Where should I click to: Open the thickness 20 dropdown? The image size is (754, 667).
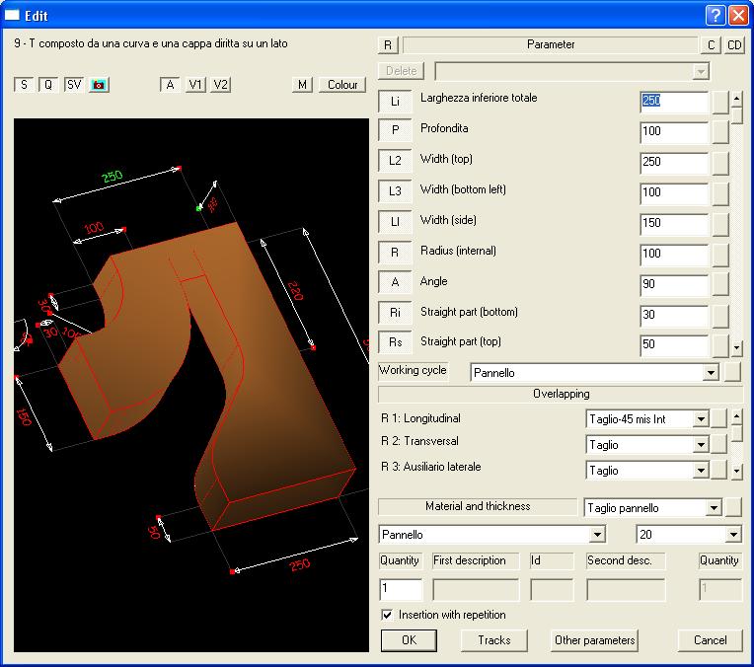pos(732,535)
